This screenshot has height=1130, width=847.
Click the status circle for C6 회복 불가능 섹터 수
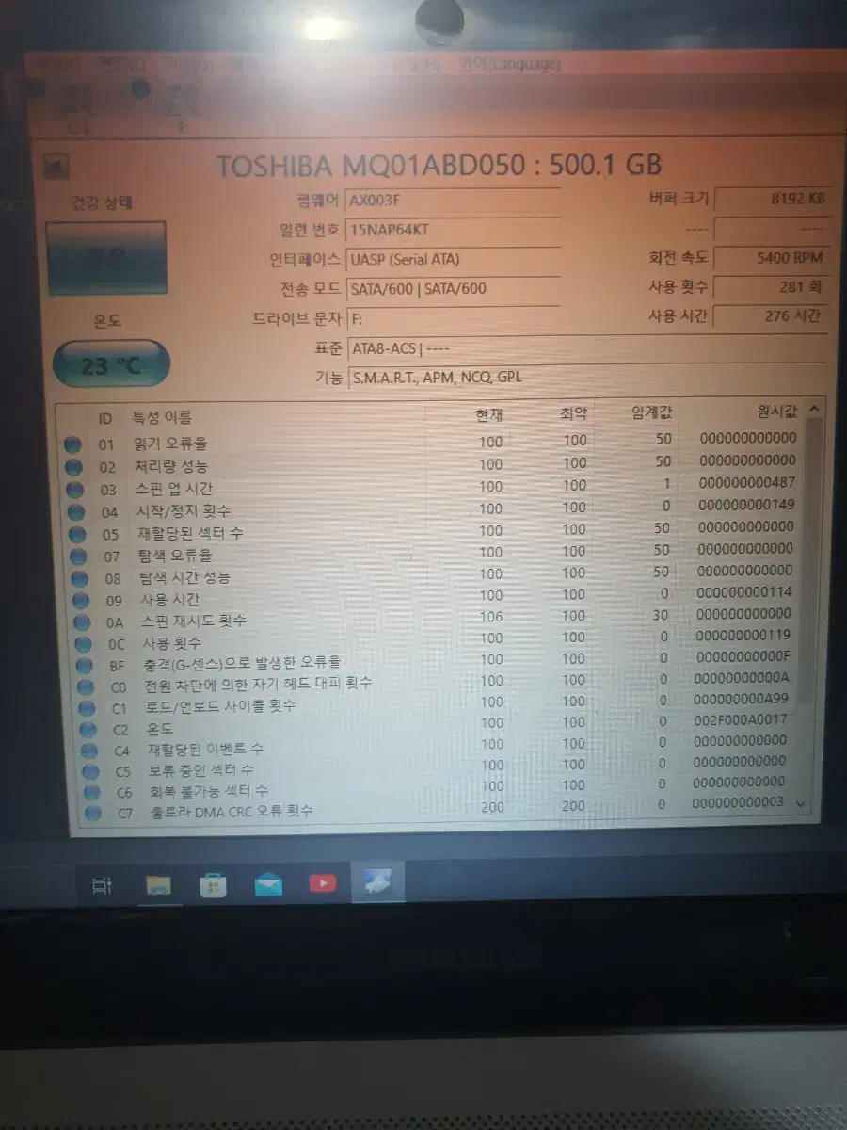[92, 792]
